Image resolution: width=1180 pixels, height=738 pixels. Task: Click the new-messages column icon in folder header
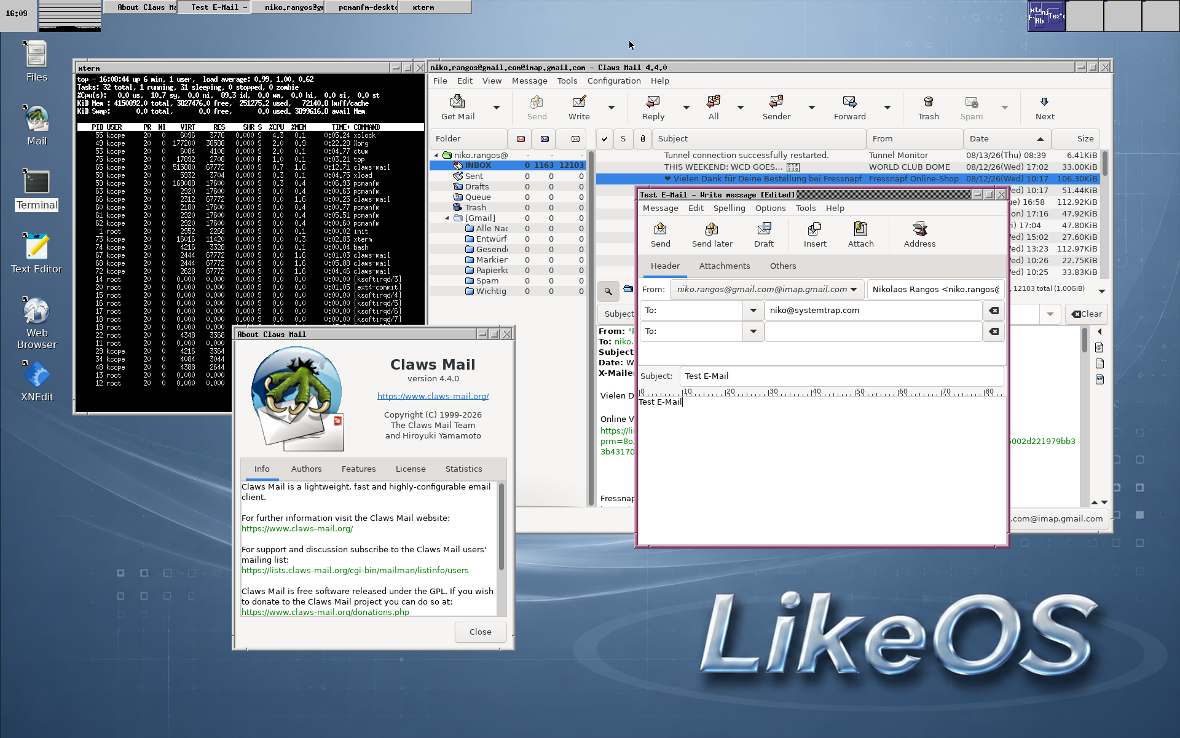click(x=521, y=139)
